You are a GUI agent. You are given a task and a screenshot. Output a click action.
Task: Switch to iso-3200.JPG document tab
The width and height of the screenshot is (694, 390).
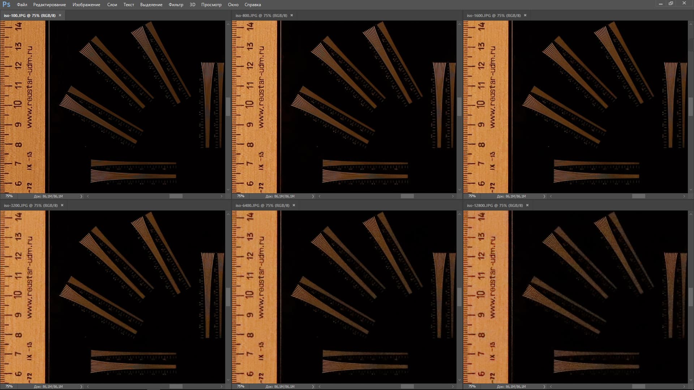tap(31, 205)
